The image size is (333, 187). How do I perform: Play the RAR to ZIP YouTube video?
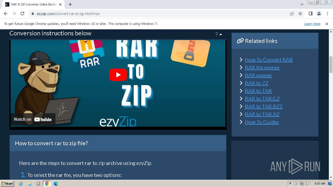pos(118,75)
